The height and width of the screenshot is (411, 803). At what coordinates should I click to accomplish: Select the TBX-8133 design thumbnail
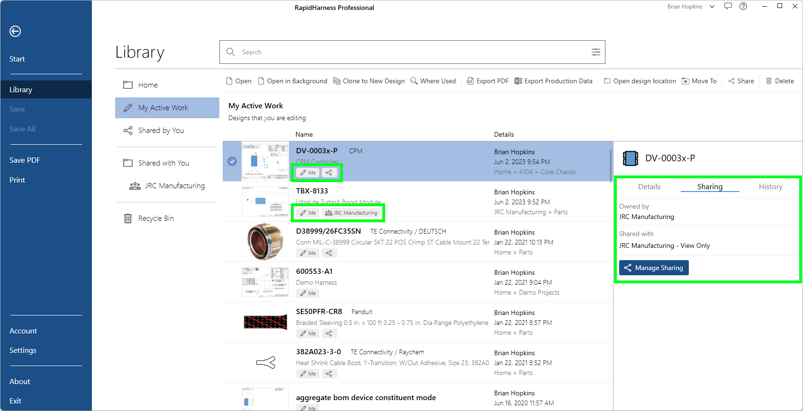[265, 201]
